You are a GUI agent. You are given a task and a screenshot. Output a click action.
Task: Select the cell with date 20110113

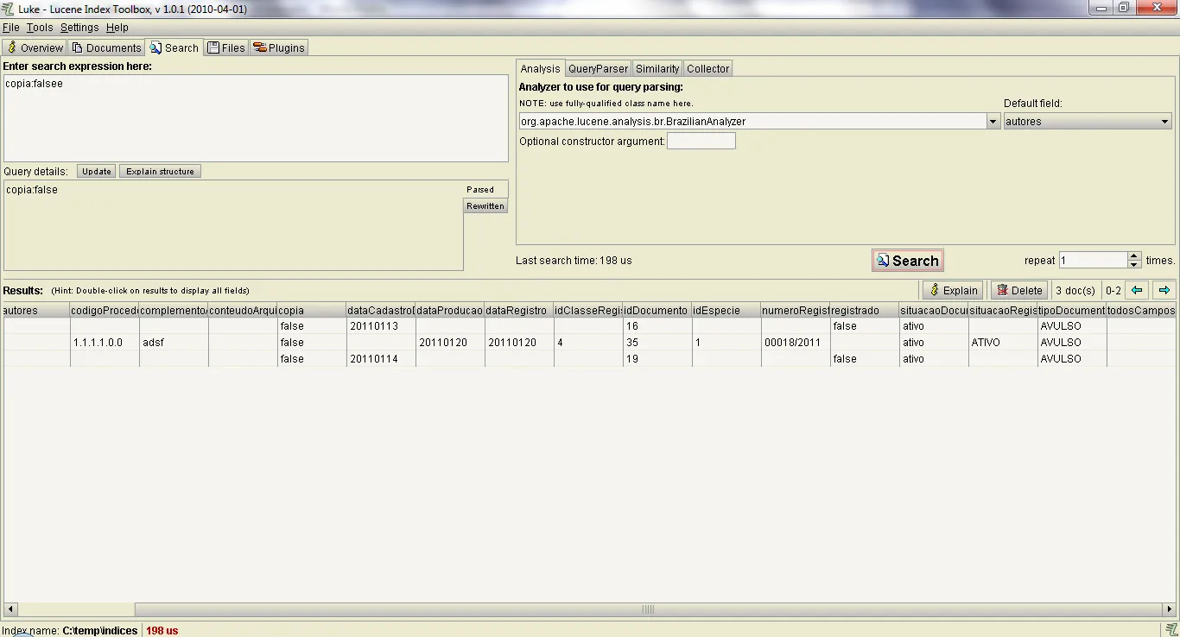click(x=381, y=326)
